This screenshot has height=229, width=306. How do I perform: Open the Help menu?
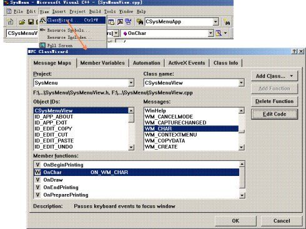tap(141, 11)
